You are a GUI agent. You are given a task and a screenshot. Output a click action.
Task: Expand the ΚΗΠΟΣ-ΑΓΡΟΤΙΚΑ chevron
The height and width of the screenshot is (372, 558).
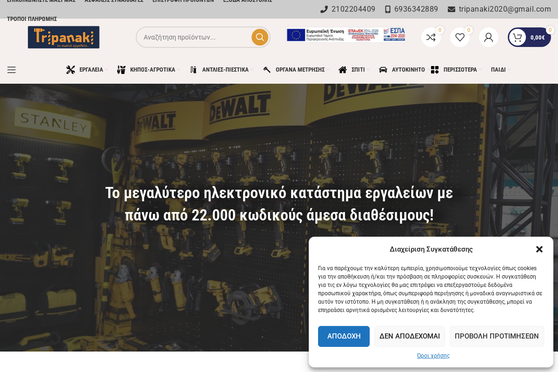pyautogui.click(x=179, y=70)
